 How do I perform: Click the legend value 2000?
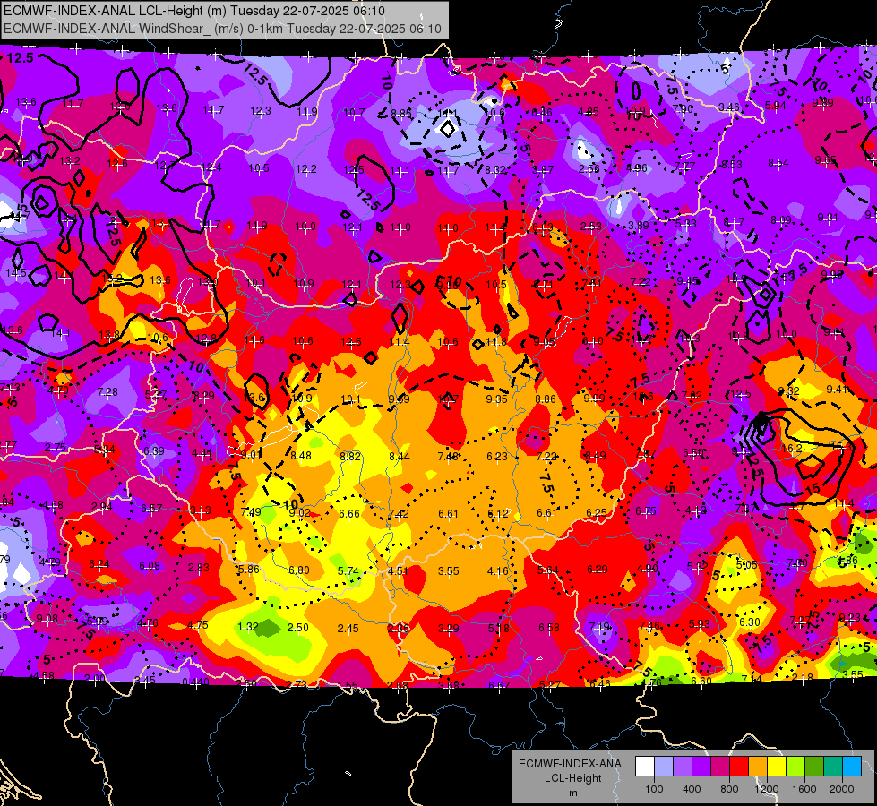click(x=842, y=789)
